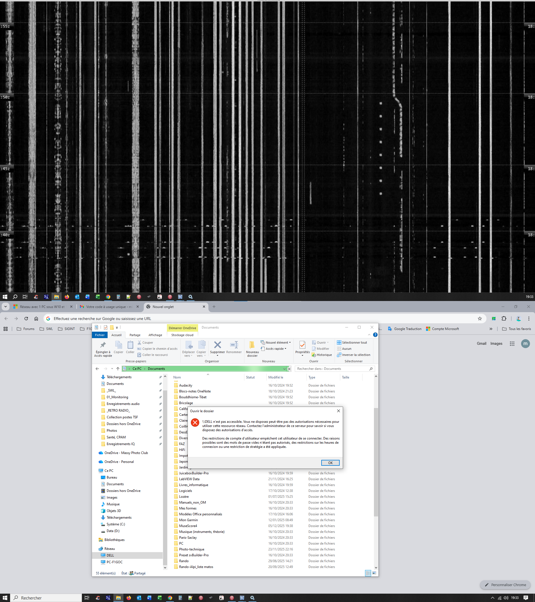The height and width of the screenshot is (602, 535).
Task: Collapse the Explorer ribbon with the chevron
Action: (x=369, y=335)
